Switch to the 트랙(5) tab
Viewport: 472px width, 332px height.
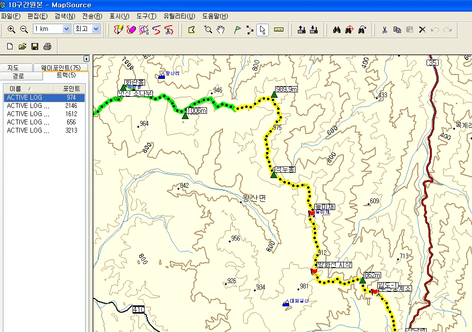coord(66,75)
